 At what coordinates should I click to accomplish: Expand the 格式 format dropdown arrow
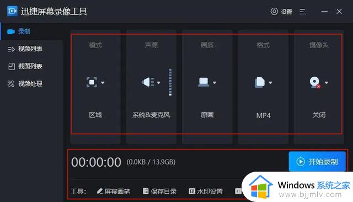[x=270, y=83]
